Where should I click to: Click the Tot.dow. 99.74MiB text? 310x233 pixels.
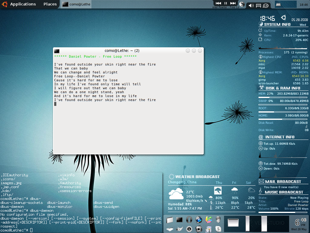tap(280, 164)
